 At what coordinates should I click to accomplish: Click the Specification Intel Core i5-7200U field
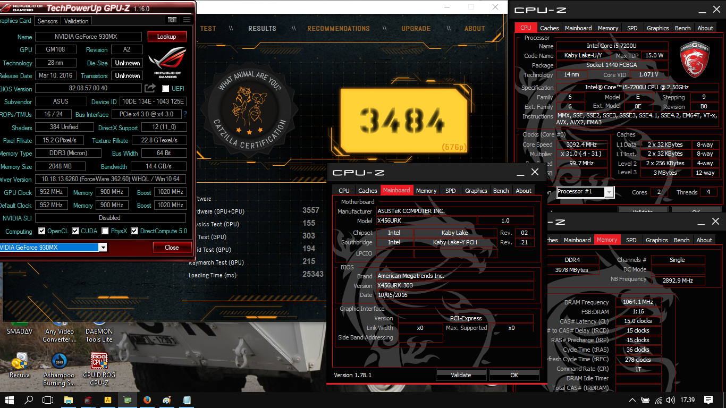(x=637, y=87)
